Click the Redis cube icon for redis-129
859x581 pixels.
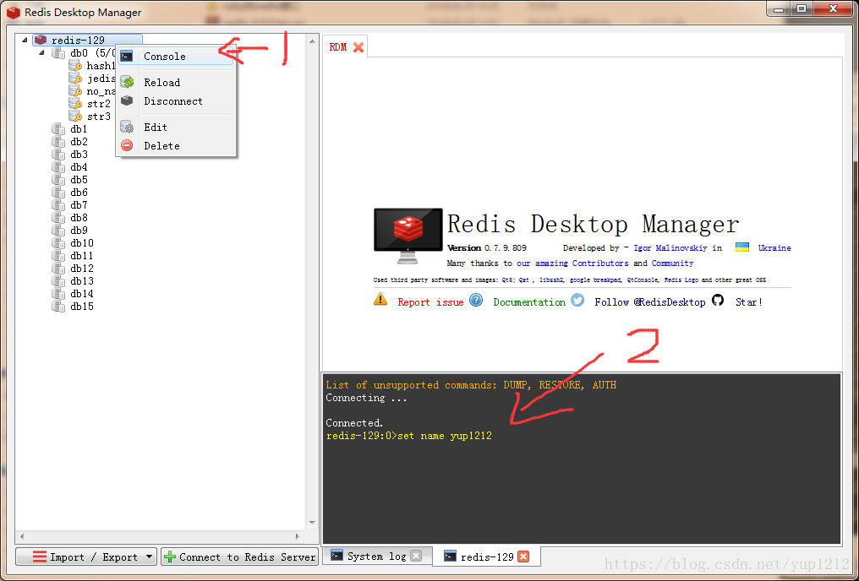(x=41, y=39)
